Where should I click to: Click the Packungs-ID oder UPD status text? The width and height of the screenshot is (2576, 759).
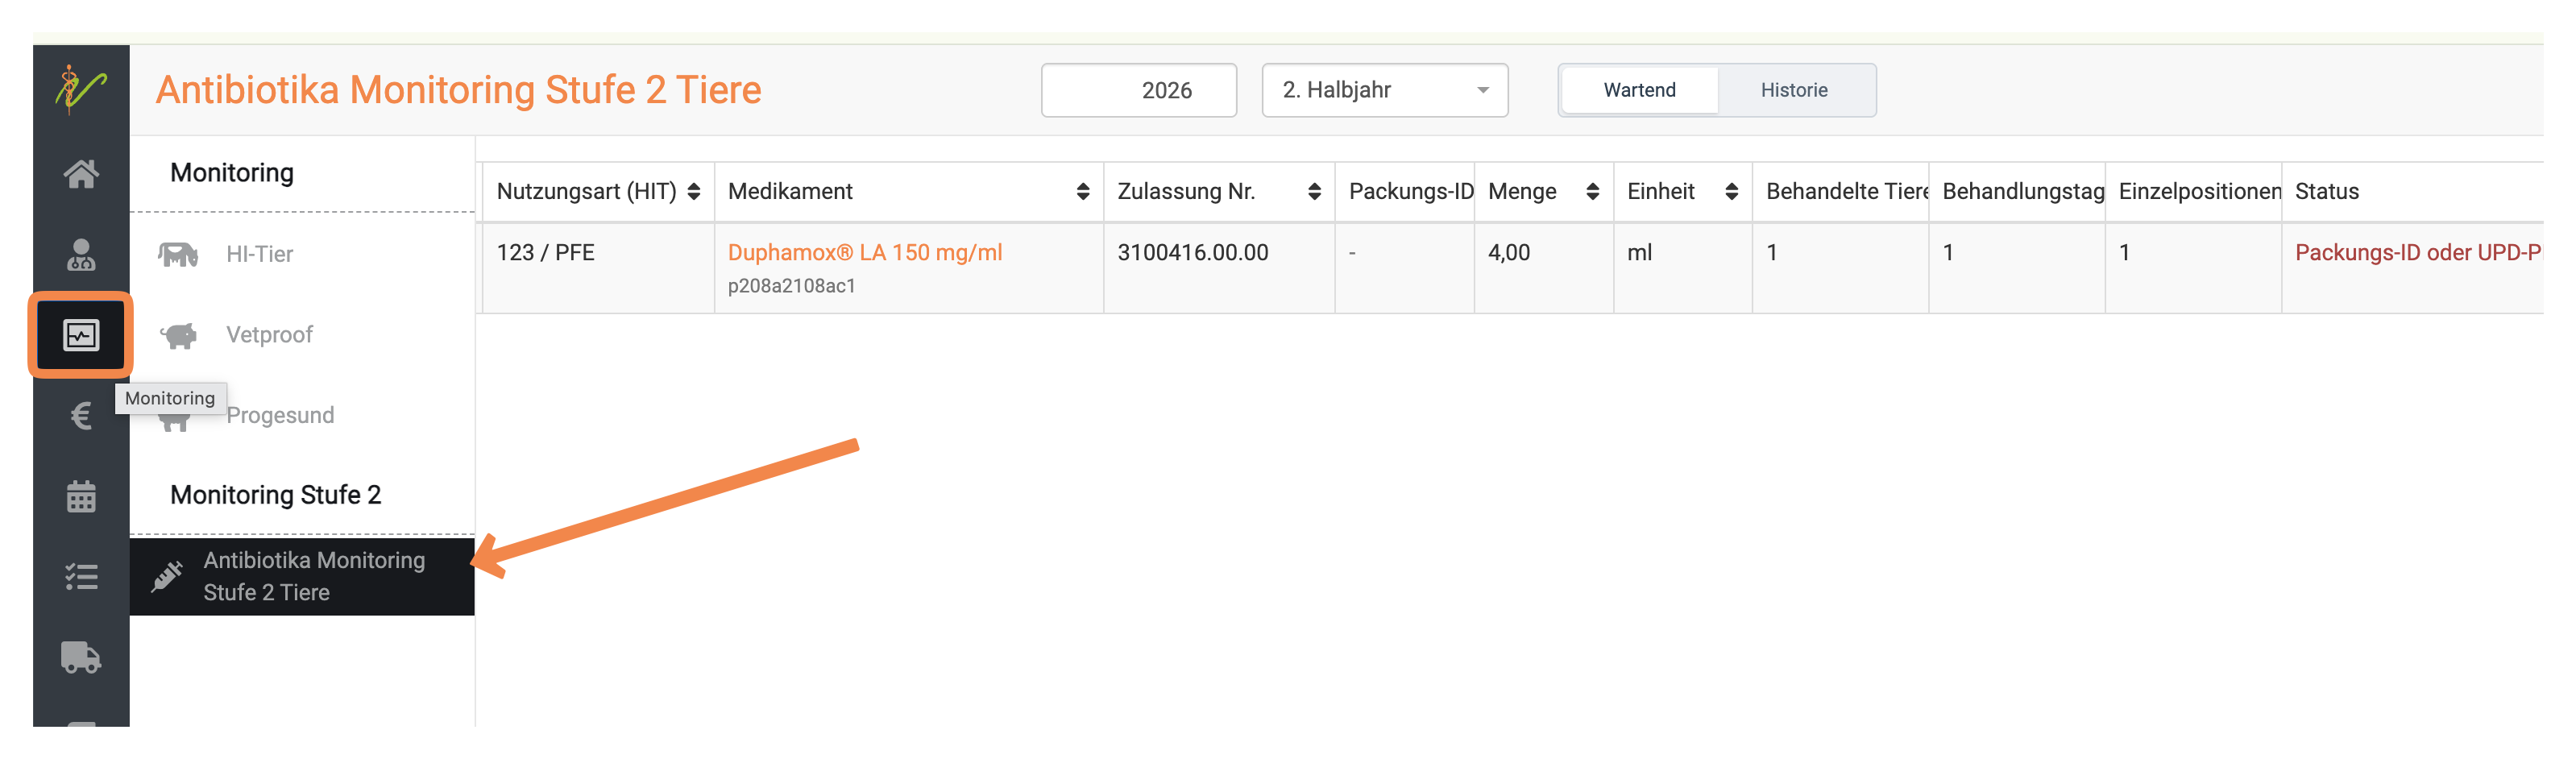(2417, 252)
